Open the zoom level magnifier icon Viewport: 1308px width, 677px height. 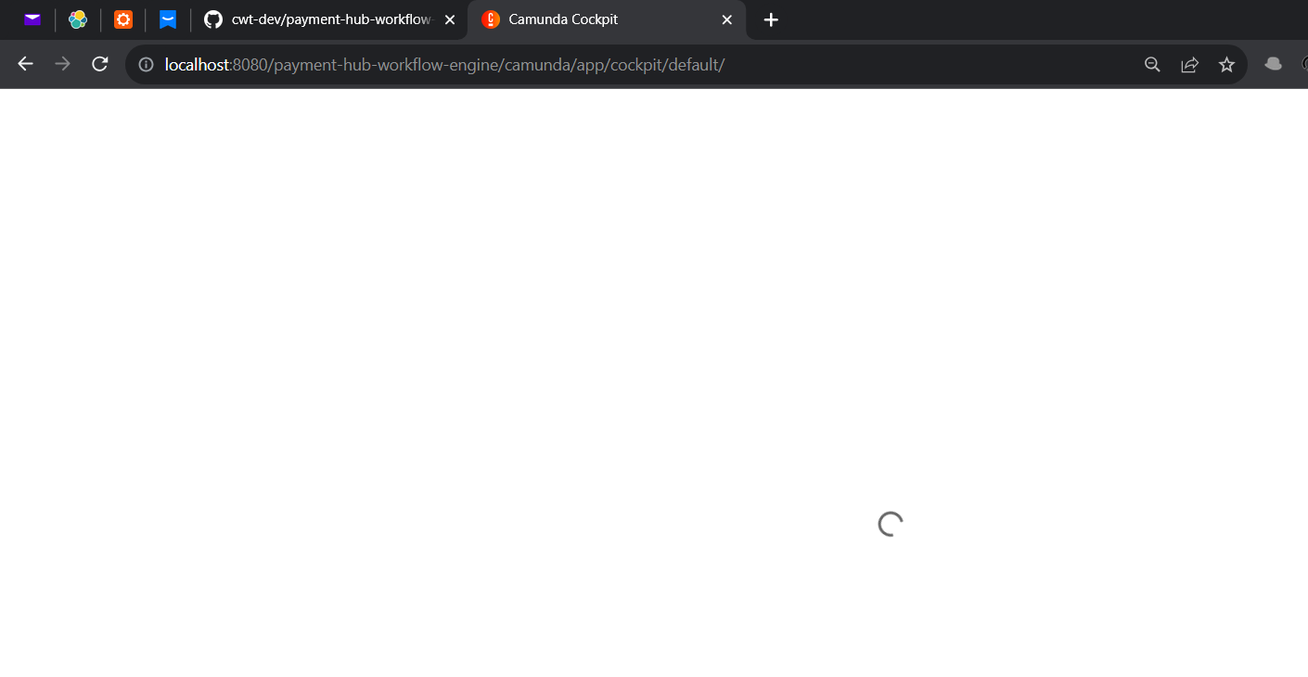(x=1152, y=65)
